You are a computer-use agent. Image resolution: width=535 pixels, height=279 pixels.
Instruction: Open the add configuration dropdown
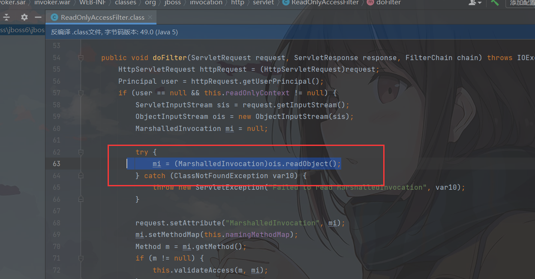click(521, 3)
